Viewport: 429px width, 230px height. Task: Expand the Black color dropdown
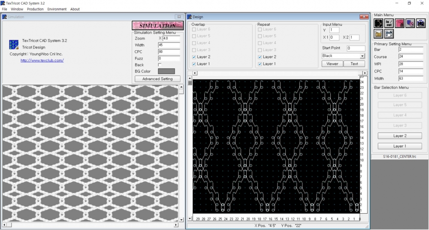coord(362,56)
